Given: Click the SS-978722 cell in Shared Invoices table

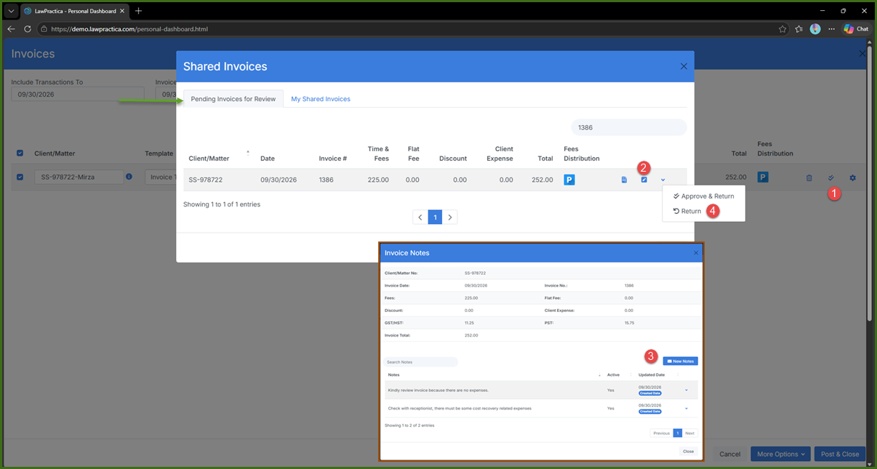Looking at the screenshot, I should coord(206,180).
